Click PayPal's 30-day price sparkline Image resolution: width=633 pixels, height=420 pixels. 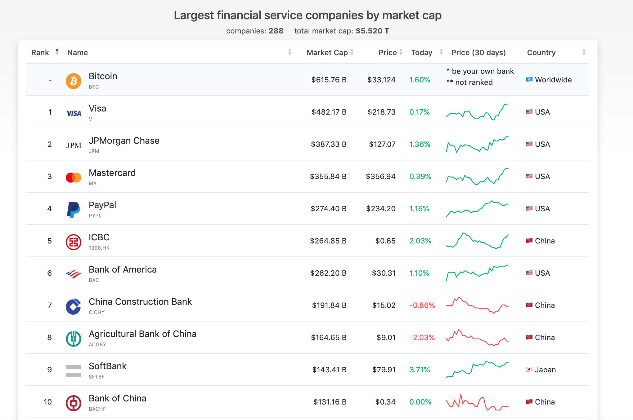[x=477, y=209]
